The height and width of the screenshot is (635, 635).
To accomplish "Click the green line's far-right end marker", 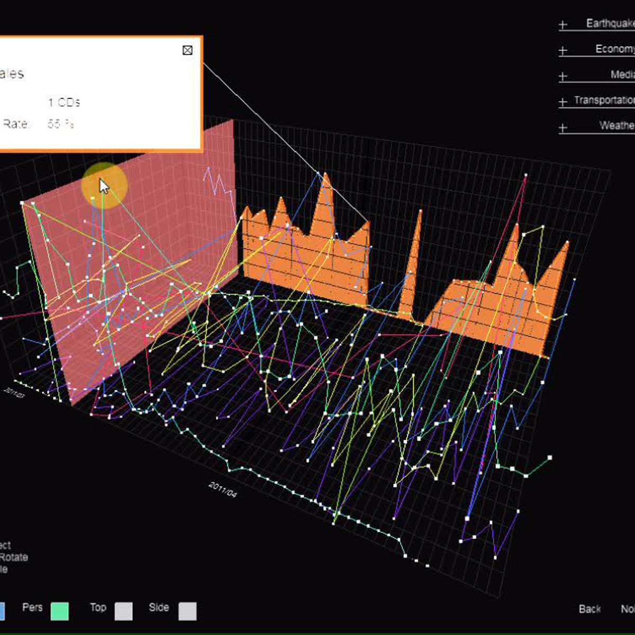I will [550, 457].
